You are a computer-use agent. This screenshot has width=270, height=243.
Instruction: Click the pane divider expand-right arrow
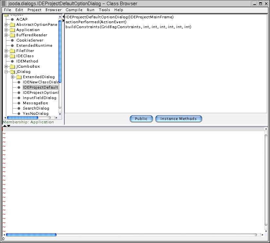pos(63,21)
